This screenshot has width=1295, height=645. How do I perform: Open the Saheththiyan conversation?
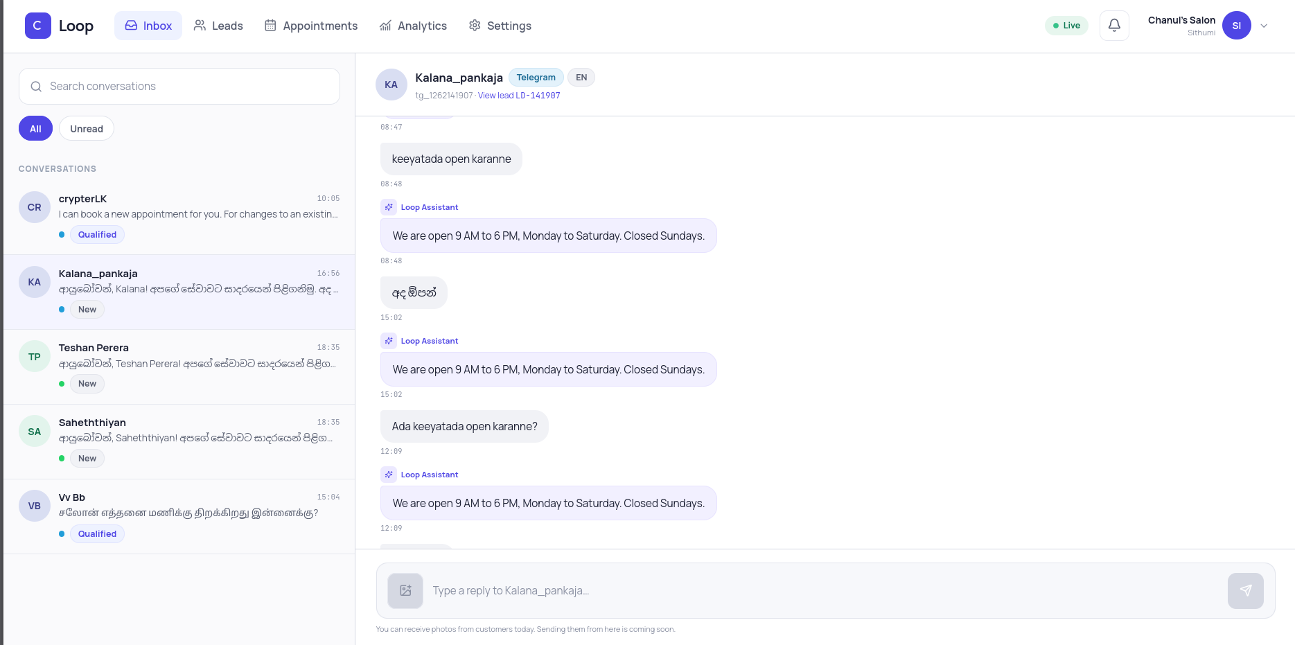[x=179, y=441]
